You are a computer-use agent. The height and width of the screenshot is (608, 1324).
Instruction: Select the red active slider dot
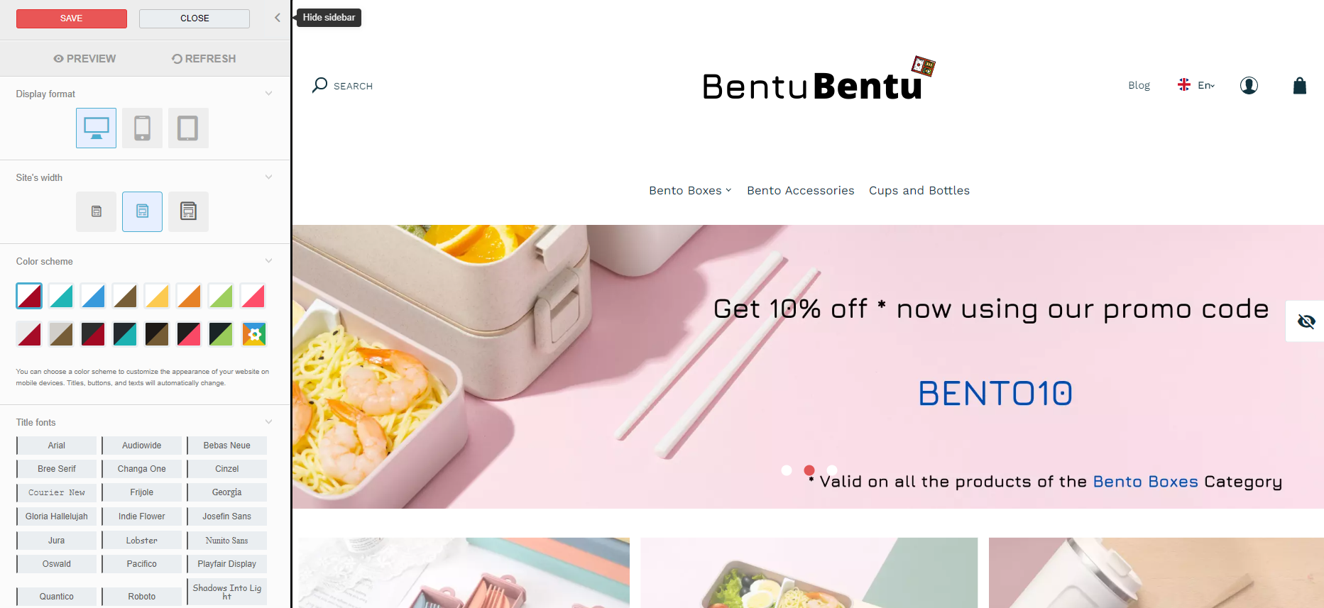(809, 470)
